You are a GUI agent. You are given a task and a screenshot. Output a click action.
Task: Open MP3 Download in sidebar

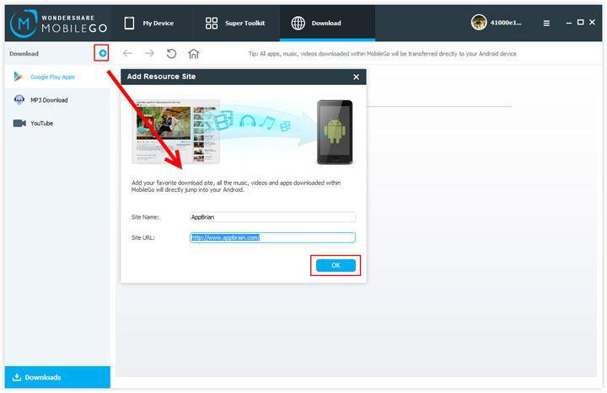coord(57,99)
